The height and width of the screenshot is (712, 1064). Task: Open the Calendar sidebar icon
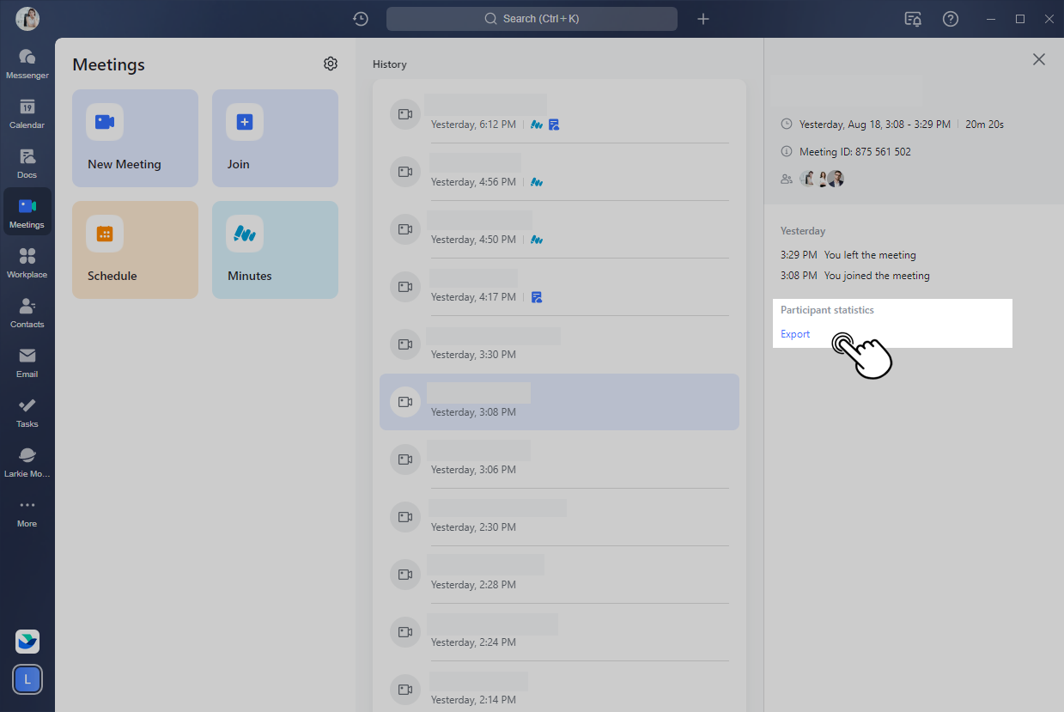pos(27,113)
